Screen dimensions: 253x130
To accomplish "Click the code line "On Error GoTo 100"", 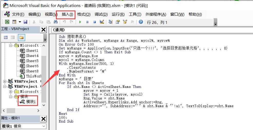I will [76, 45].
